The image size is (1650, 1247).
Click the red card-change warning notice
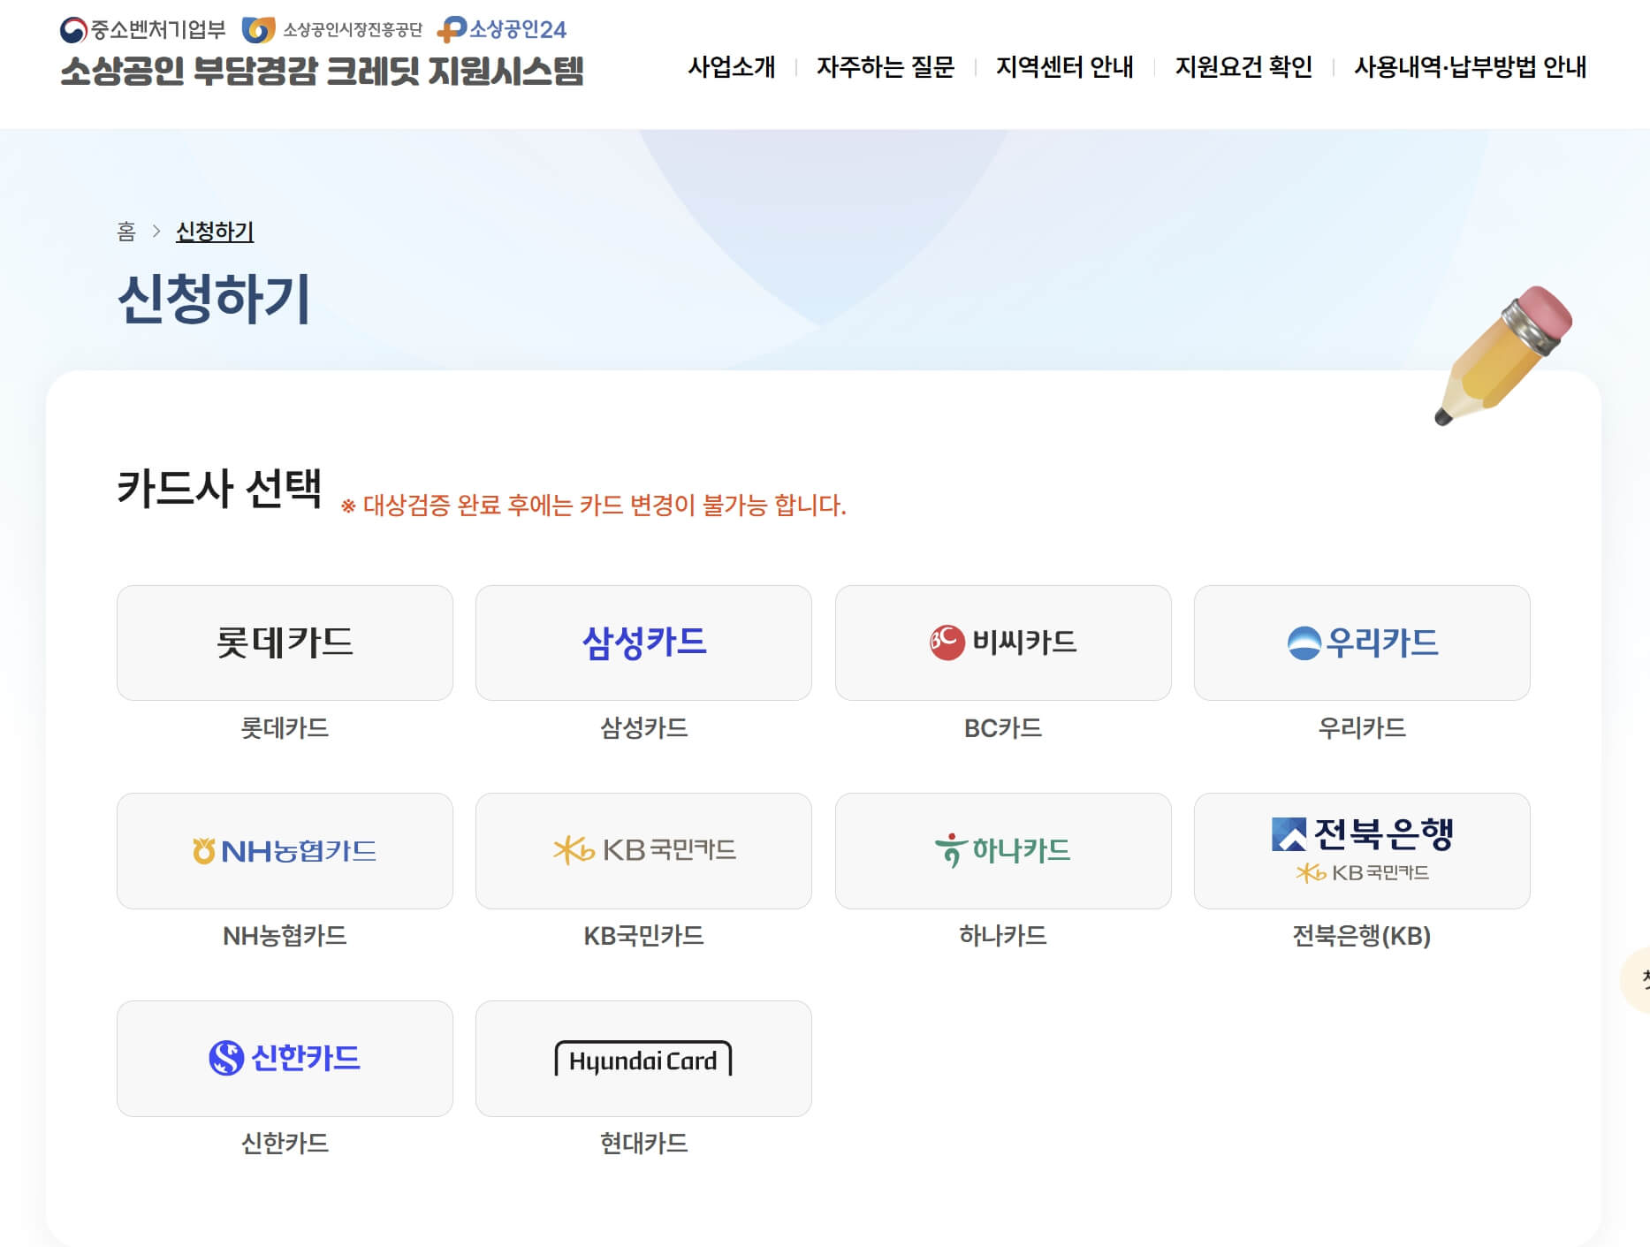click(x=593, y=505)
